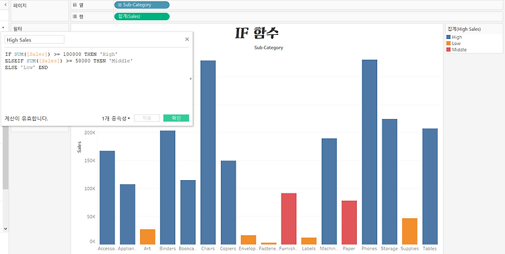Select the Art orange bar

pyautogui.click(x=147, y=237)
